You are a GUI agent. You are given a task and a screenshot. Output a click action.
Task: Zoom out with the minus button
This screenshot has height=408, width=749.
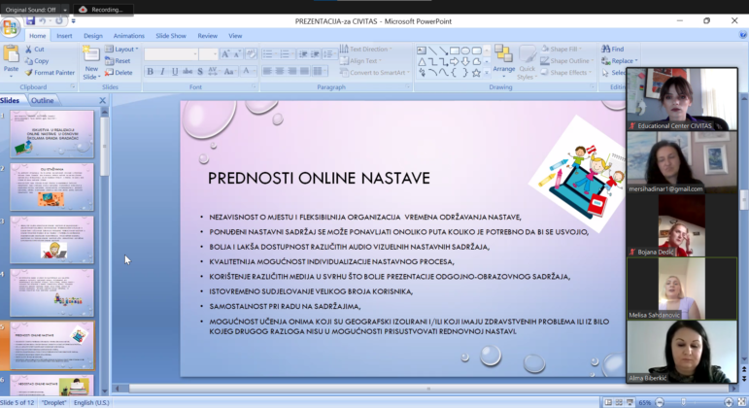[x=660, y=403]
